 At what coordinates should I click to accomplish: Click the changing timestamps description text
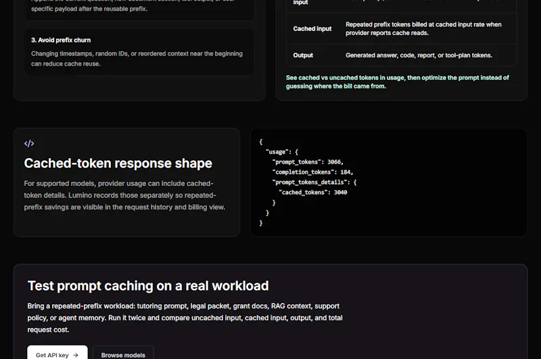click(x=137, y=59)
